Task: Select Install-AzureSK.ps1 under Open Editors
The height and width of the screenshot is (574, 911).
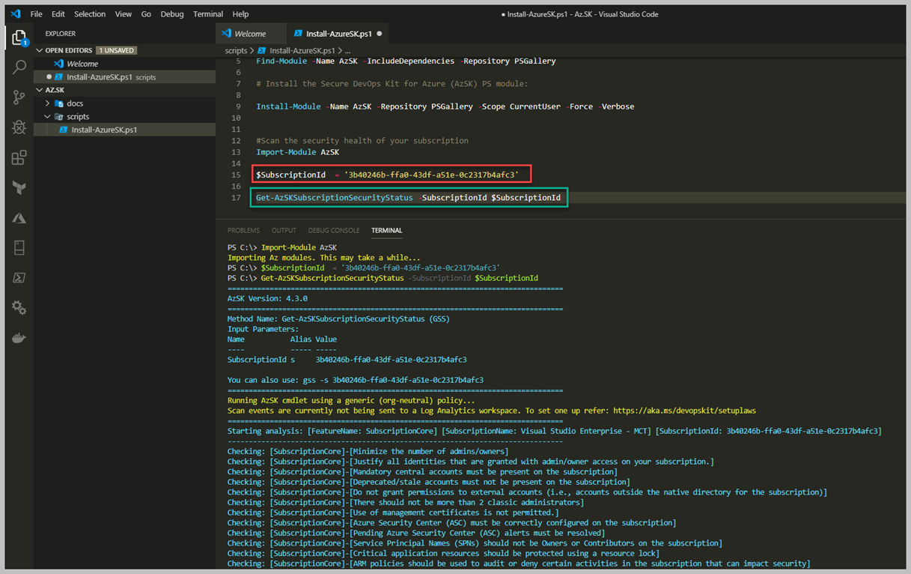Action: tap(125, 77)
